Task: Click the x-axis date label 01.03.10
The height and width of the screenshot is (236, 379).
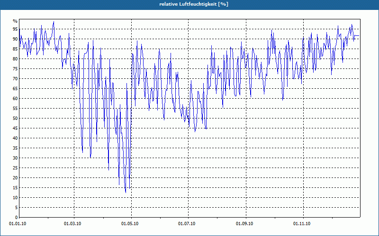Action: click(x=72, y=224)
